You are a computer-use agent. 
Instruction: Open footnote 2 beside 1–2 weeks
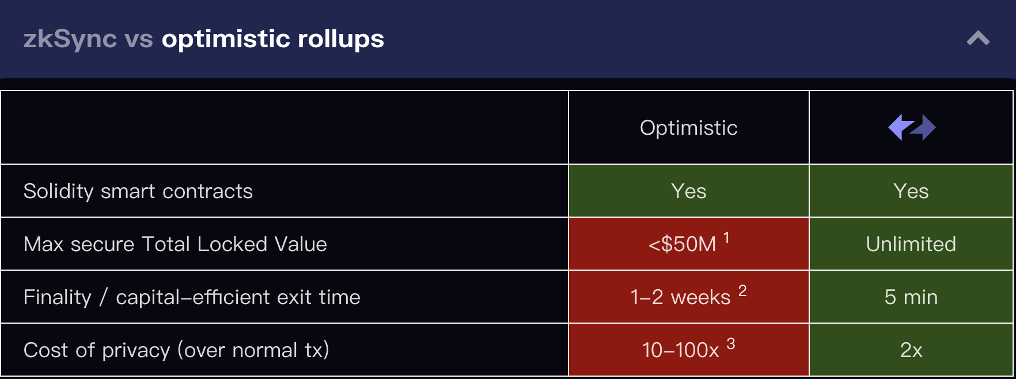(x=742, y=290)
